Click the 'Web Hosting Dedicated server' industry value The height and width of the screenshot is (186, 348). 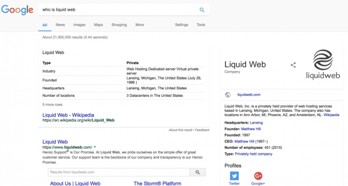point(163,71)
